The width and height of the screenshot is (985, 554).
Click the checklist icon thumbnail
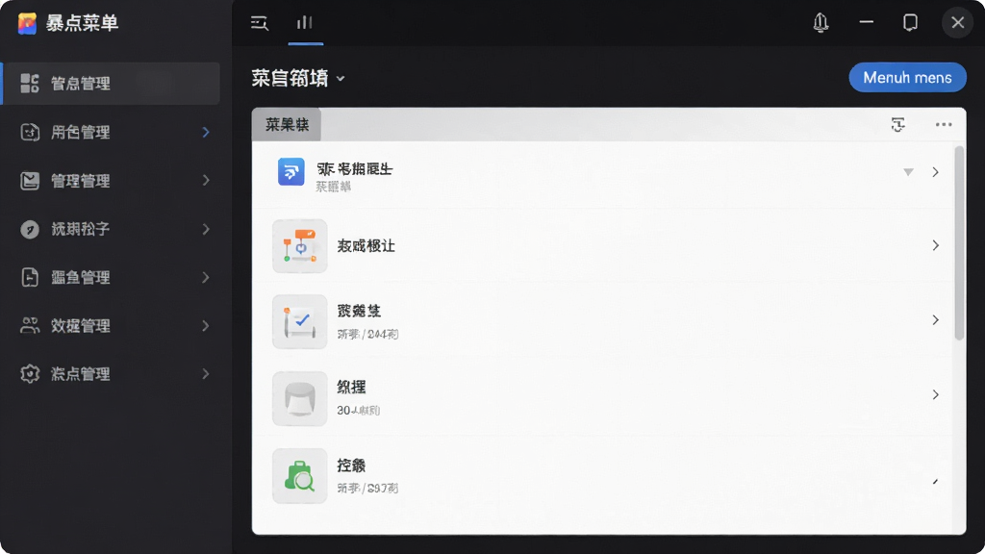300,321
